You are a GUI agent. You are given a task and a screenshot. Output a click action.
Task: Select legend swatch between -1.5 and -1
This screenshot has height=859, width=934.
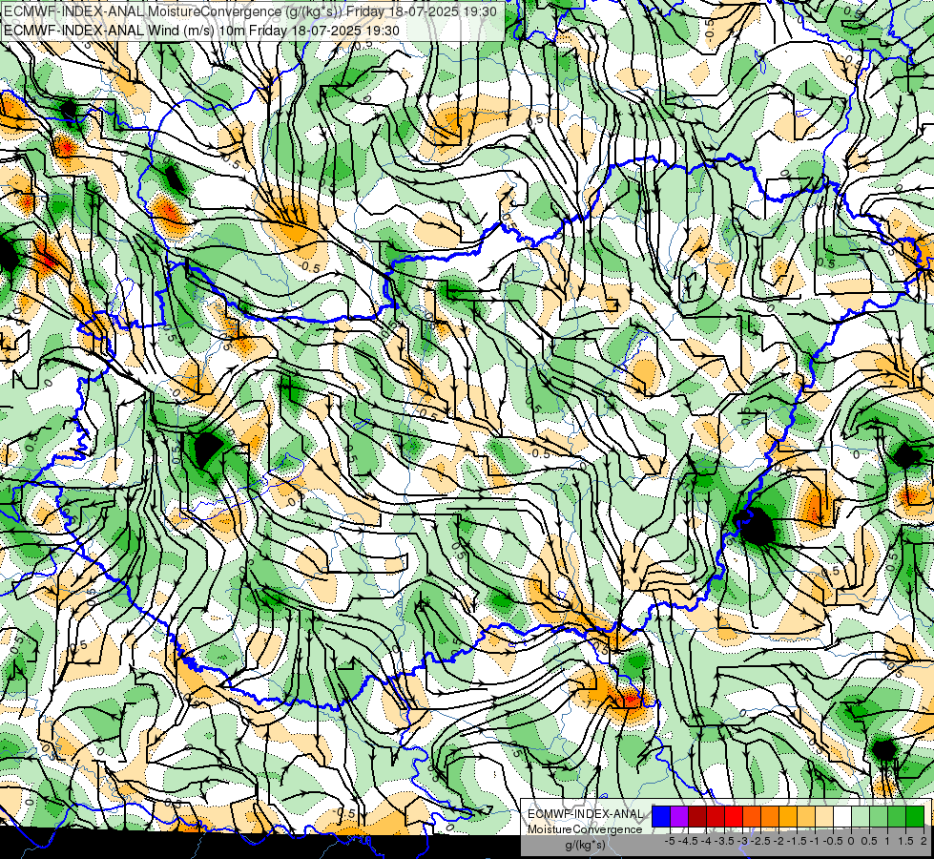click(x=806, y=816)
